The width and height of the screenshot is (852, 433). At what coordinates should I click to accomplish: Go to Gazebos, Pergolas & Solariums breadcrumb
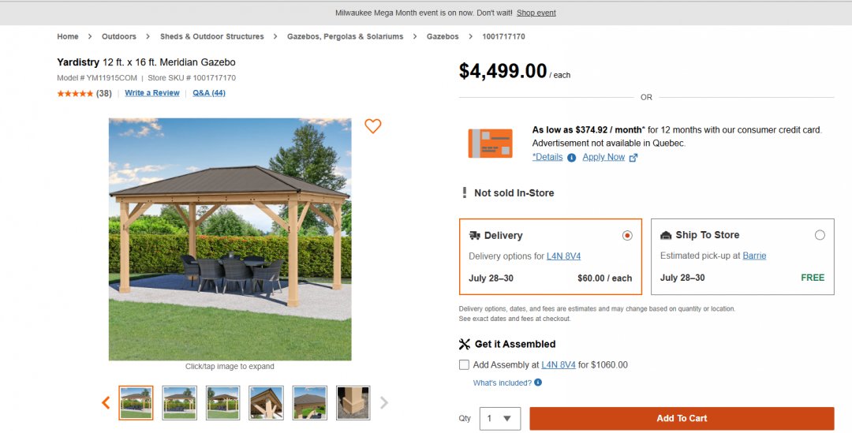click(x=345, y=36)
